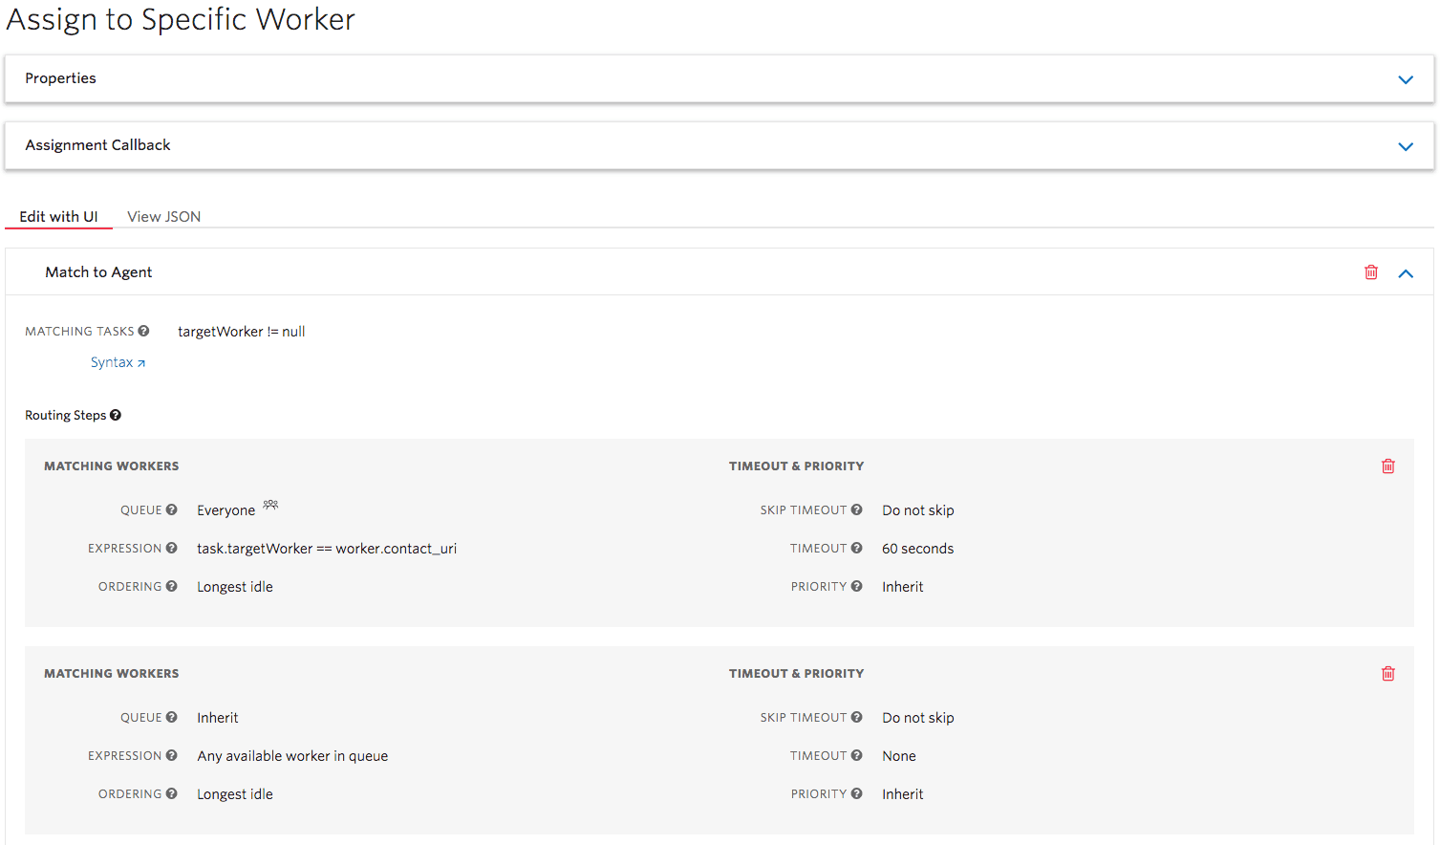This screenshot has height=845, width=1440.
Task: Delete the first routing step
Action: pyautogui.click(x=1387, y=466)
